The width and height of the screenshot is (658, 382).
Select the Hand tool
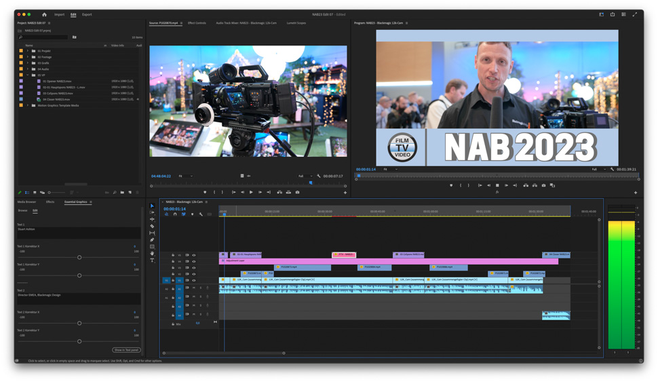tap(152, 254)
